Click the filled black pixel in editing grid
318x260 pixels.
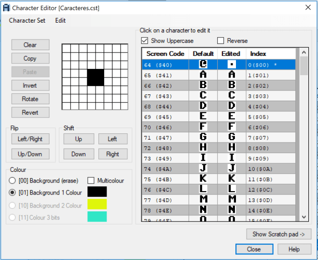tap(95, 78)
